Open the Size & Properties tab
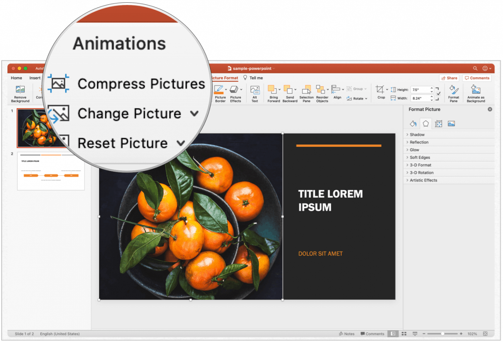Viewport: 503px width, 342px height. point(439,124)
